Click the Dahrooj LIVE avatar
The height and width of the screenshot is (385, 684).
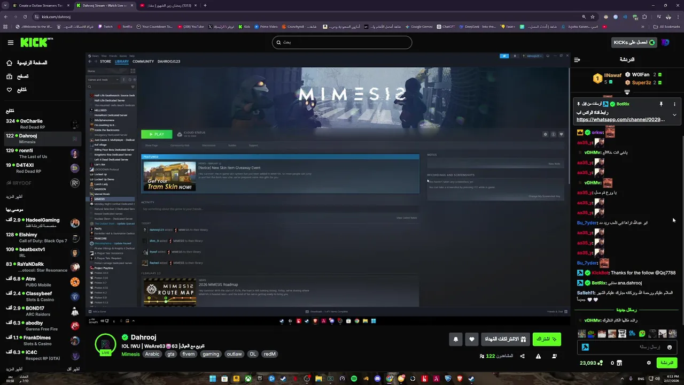[105, 345]
